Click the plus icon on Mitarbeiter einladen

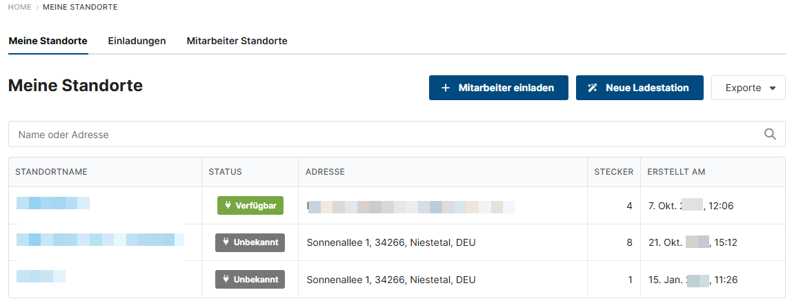(446, 88)
